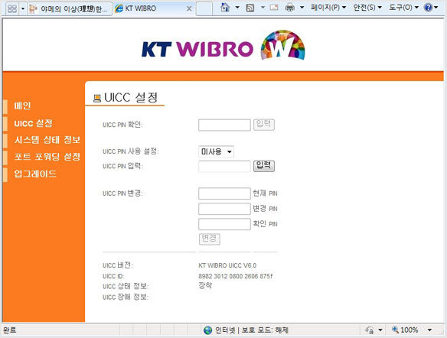Click the UICC 장애 정보 label
Screen dimensions: 447x338
pyautogui.click(x=126, y=297)
